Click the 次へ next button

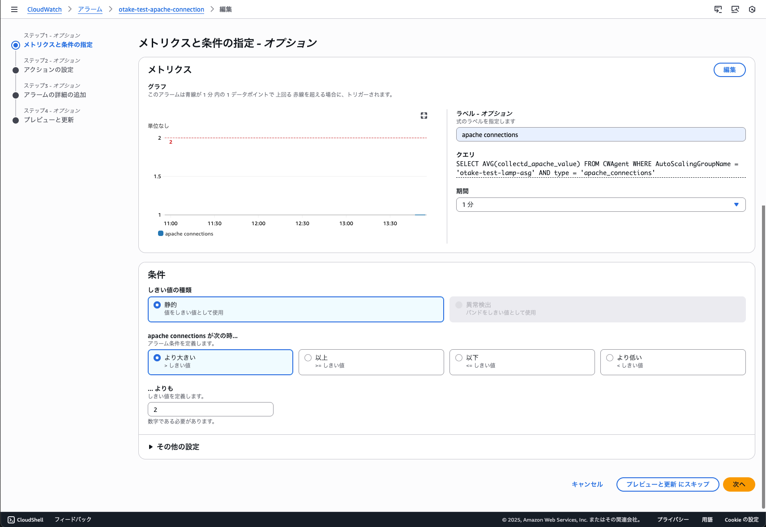pyautogui.click(x=739, y=484)
